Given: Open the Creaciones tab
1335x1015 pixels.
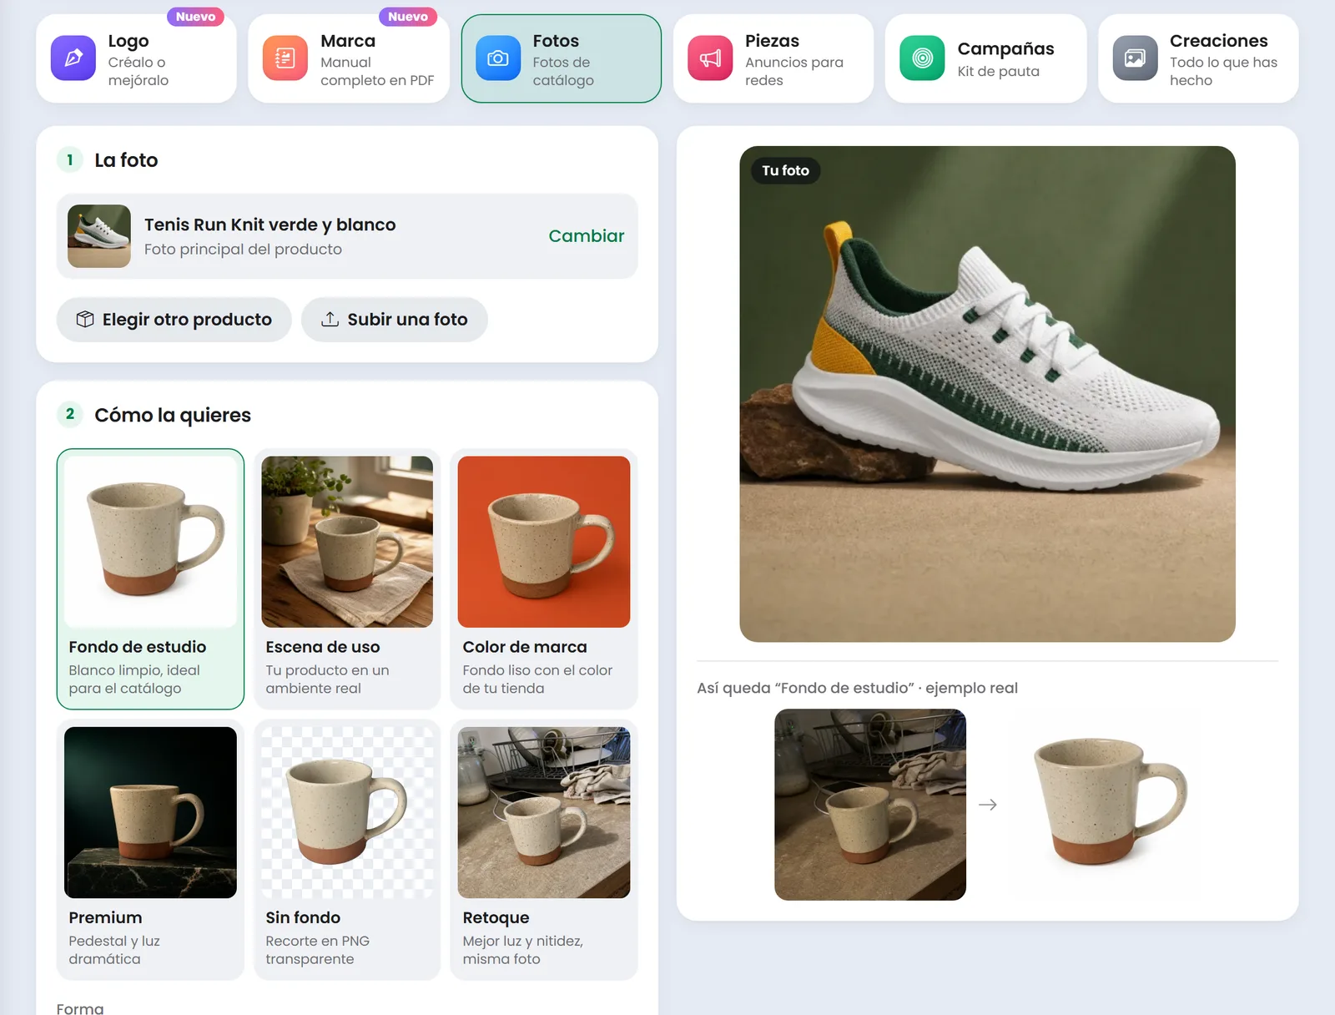Looking at the screenshot, I should tap(1198, 58).
